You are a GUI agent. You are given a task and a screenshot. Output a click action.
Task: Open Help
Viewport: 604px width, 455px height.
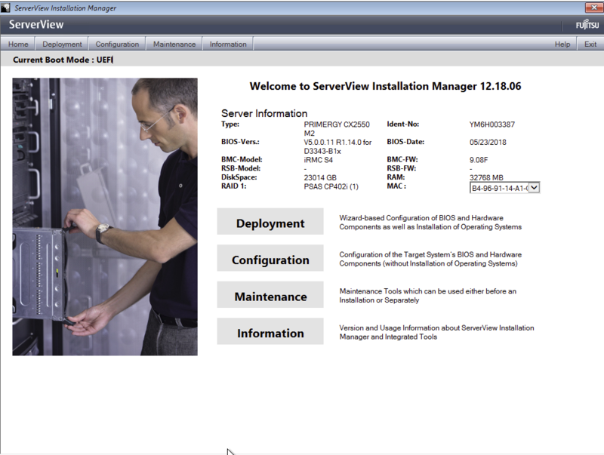tap(562, 44)
